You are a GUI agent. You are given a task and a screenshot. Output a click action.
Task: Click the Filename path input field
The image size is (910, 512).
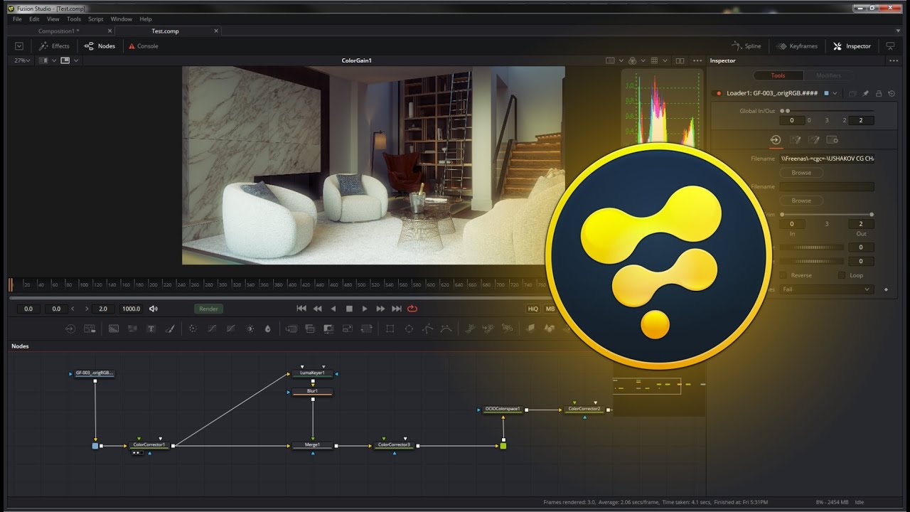tap(827, 159)
